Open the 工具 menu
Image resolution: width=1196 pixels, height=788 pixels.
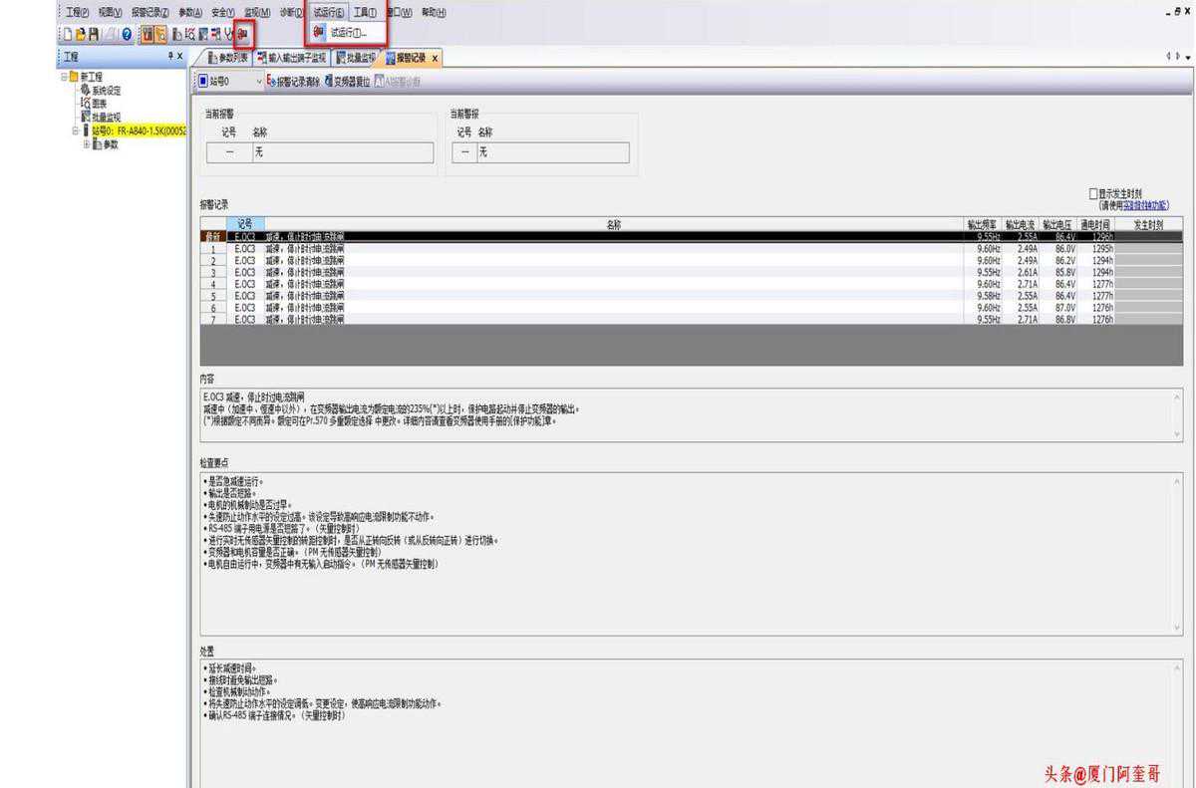[x=365, y=12]
